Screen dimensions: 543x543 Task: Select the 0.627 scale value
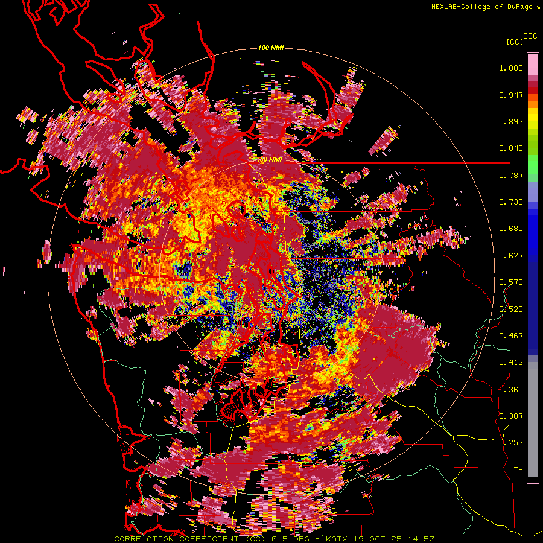pos(511,256)
